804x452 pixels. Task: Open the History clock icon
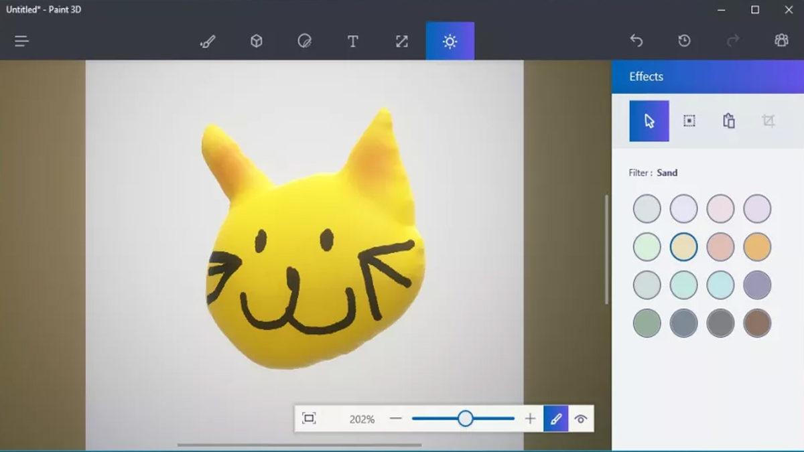coord(684,41)
